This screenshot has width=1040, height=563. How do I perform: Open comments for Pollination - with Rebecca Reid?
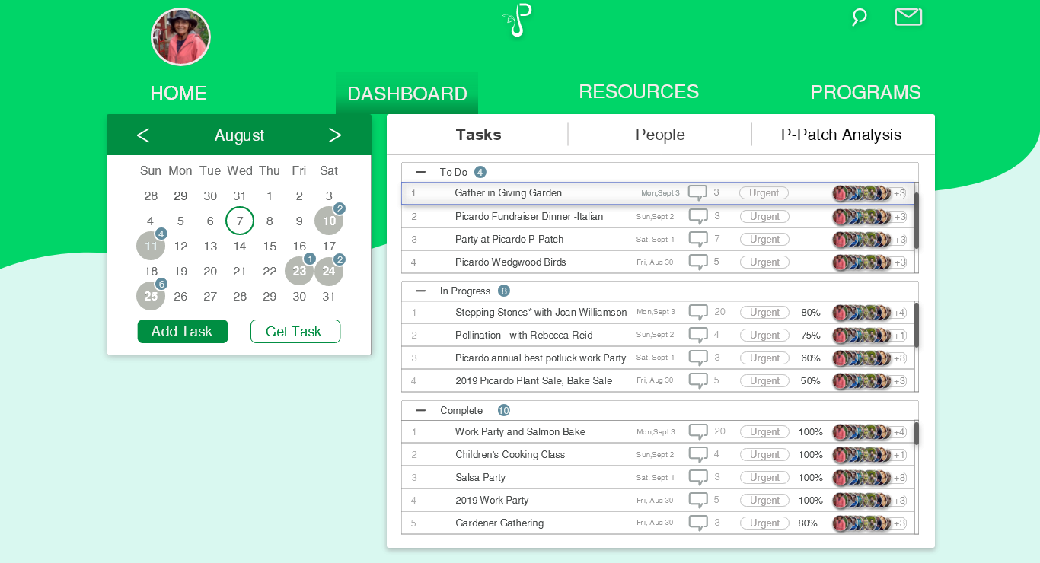coord(698,336)
